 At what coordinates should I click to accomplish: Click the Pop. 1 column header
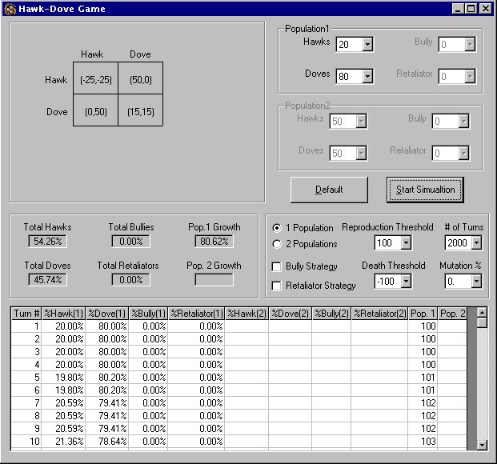pos(423,314)
